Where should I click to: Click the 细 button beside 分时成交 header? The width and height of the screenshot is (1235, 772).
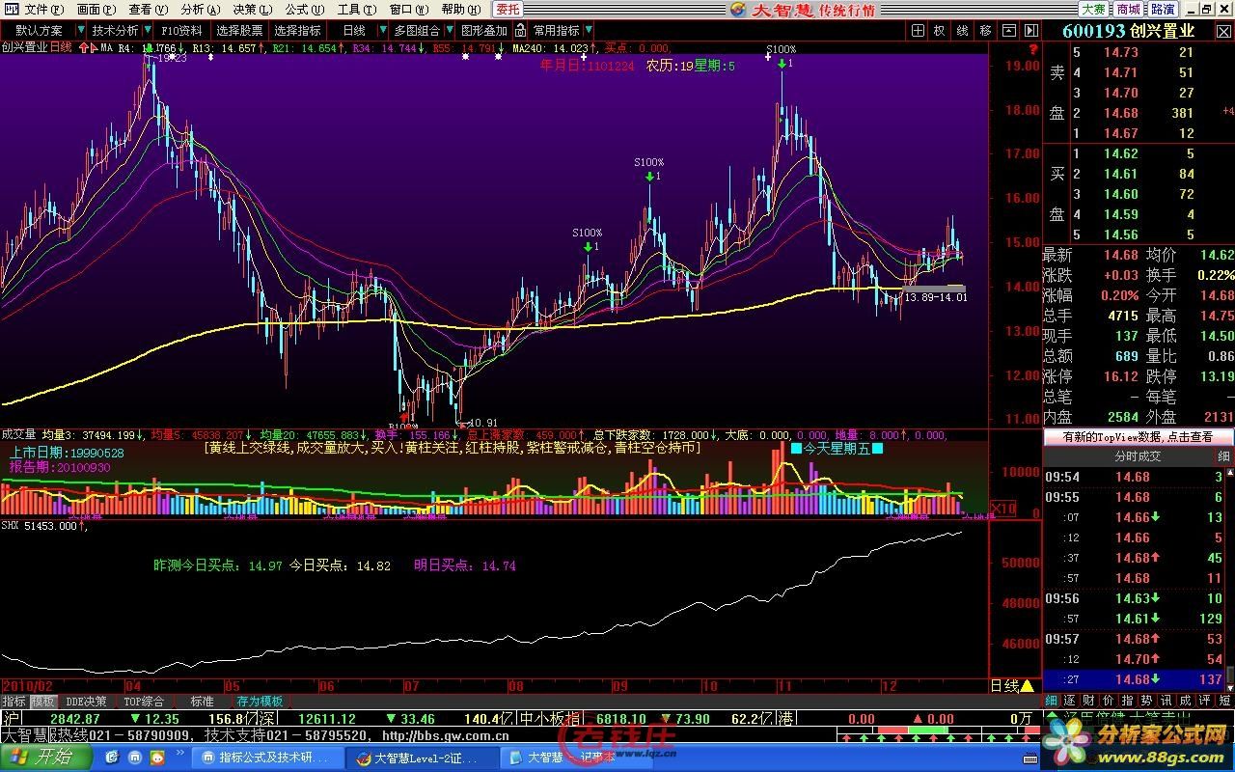pyautogui.click(x=1223, y=456)
